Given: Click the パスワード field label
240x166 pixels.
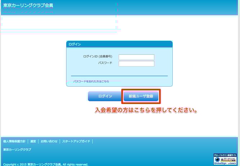Looking at the screenshot, I should click(x=105, y=63).
